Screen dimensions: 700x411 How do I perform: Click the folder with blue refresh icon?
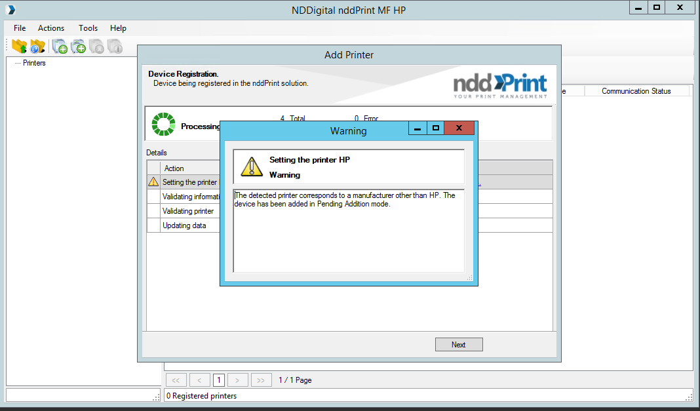pyautogui.click(x=37, y=46)
